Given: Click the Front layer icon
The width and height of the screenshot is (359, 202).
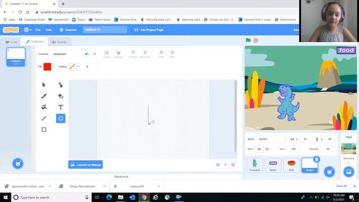Looking at the screenshot, I should point(161,54).
